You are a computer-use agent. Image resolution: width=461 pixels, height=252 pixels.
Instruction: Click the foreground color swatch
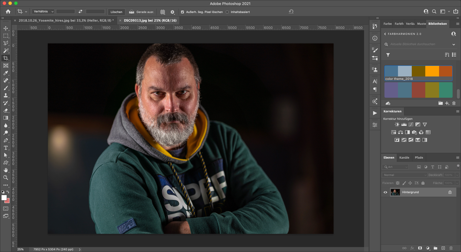(x=4, y=198)
